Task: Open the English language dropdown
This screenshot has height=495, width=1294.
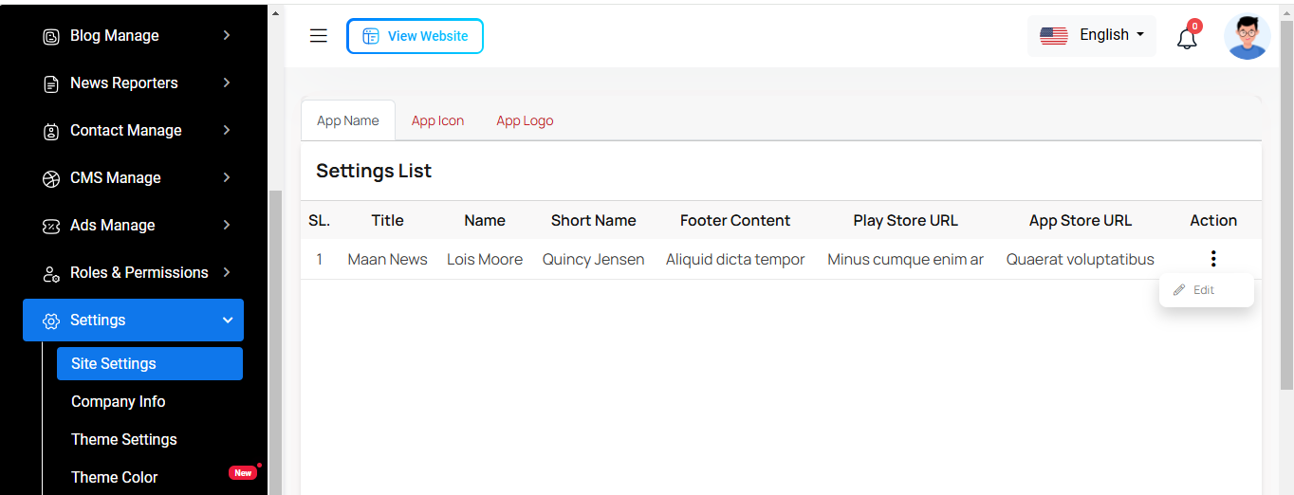Action: tap(1111, 35)
